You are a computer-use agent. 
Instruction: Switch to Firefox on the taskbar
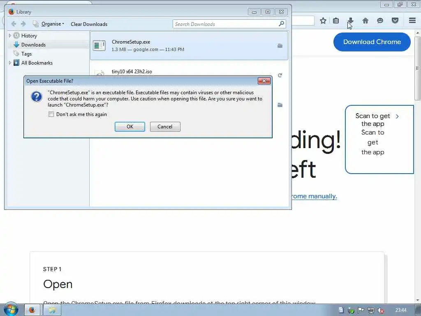pyautogui.click(x=32, y=310)
